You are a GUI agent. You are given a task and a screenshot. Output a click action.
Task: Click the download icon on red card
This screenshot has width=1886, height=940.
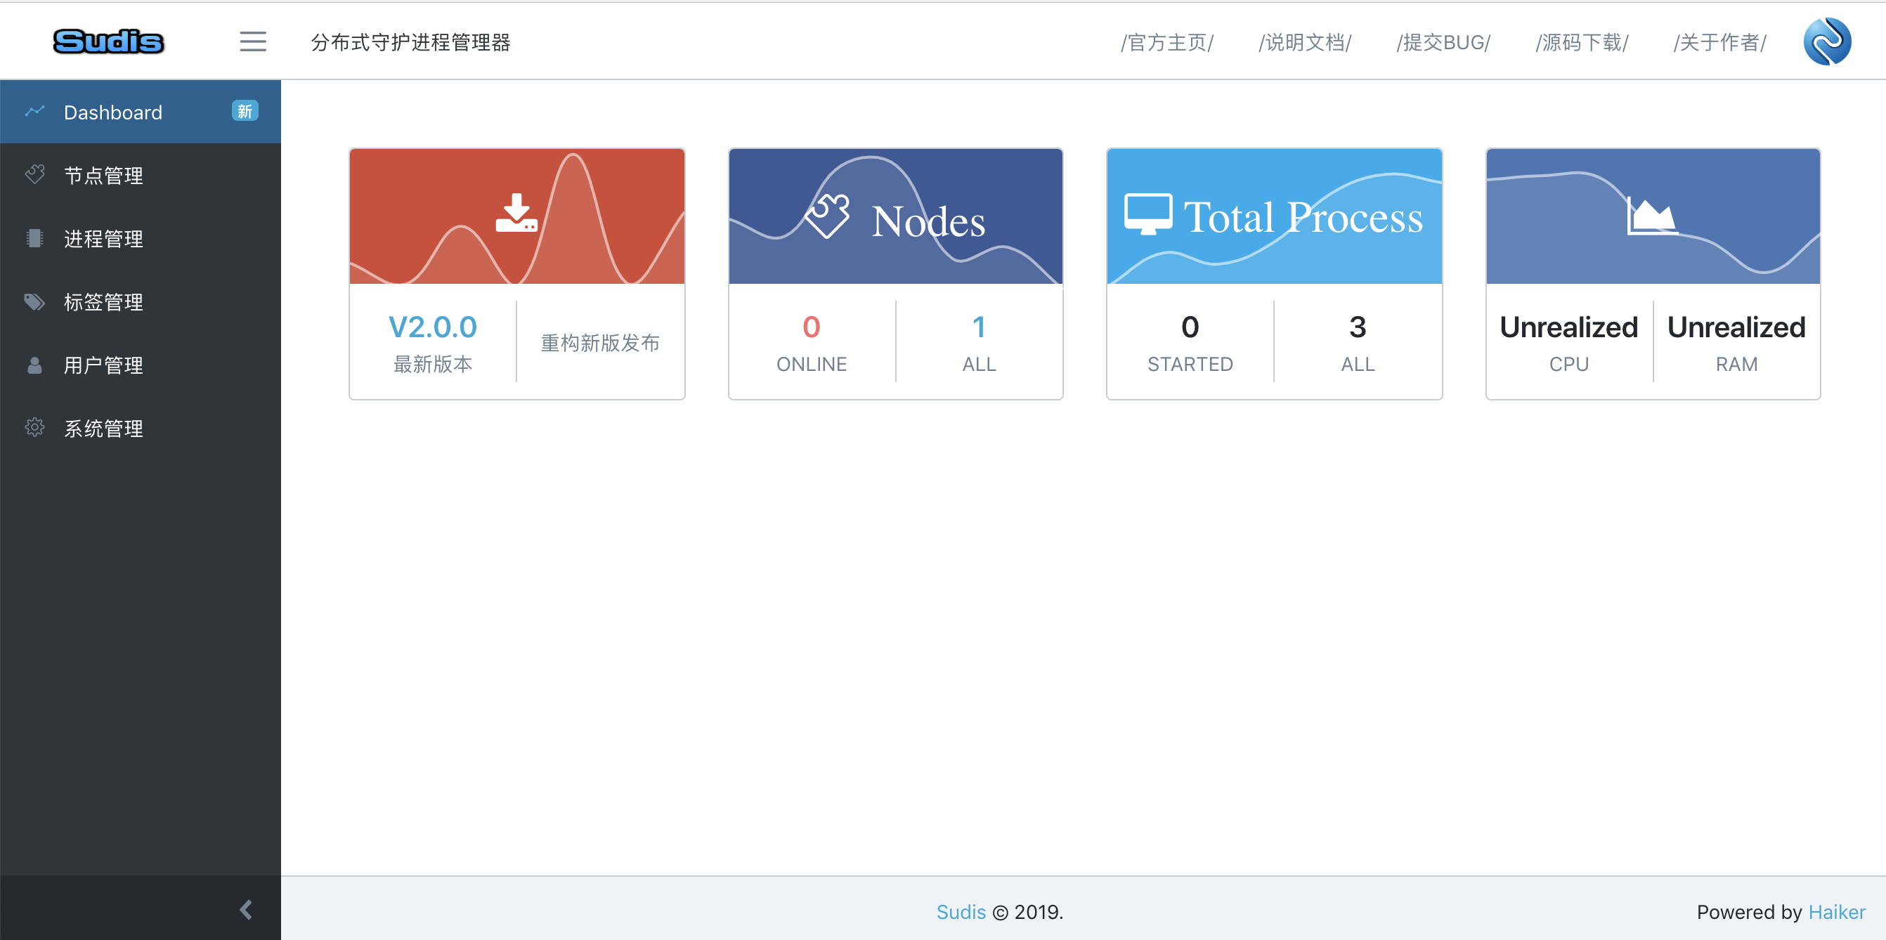click(x=516, y=213)
